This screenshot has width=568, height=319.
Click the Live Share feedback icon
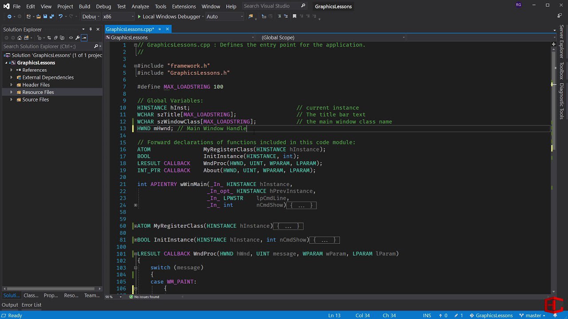[x=560, y=16]
